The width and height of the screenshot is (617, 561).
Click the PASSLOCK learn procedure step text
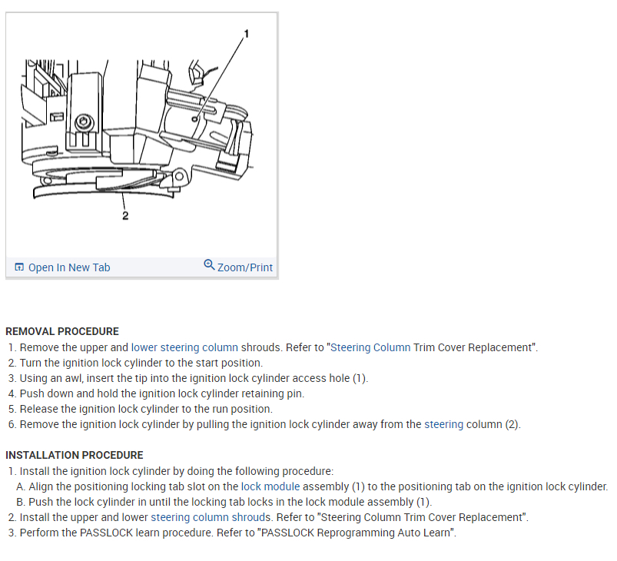[237, 533]
